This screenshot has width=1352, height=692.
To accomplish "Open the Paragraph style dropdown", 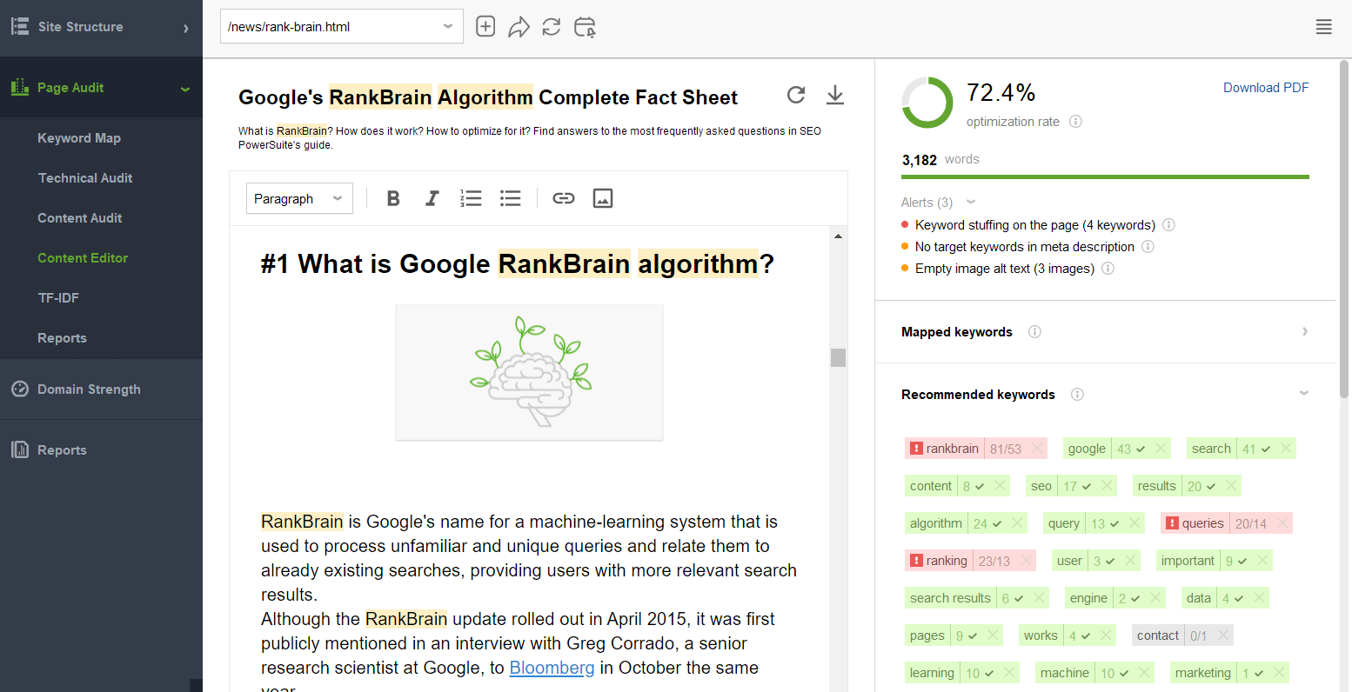I will 299,199.
